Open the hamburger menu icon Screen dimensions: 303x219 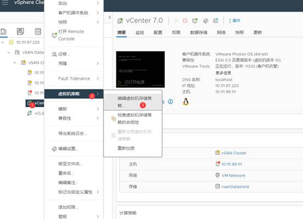coord(5,3)
